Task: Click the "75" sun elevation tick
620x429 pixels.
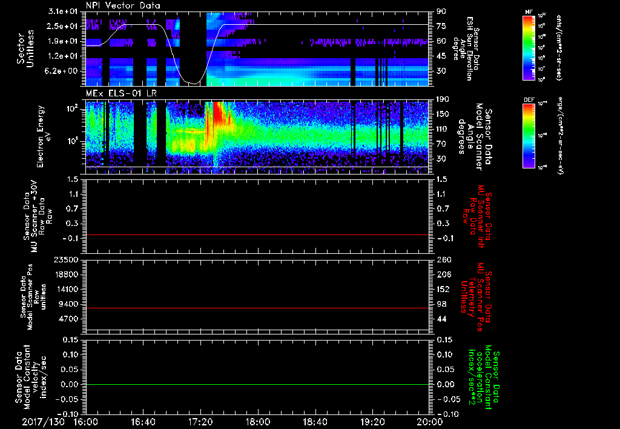Action: [441, 26]
